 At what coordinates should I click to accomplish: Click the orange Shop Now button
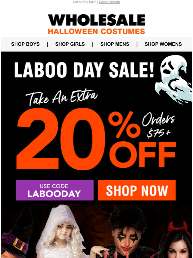coord(137,190)
